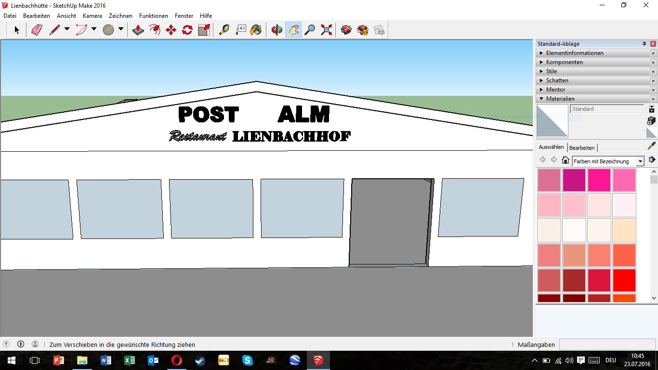This screenshot has height=370, width=658.
Task: Click the materials back arrow
Action: pos(543,160)
